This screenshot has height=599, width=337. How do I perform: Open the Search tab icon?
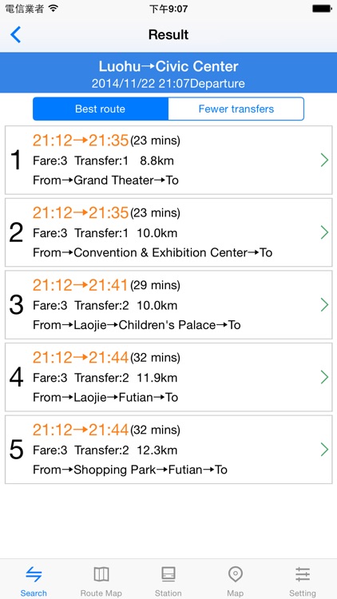pyautogui.click(x=34, y=574)
